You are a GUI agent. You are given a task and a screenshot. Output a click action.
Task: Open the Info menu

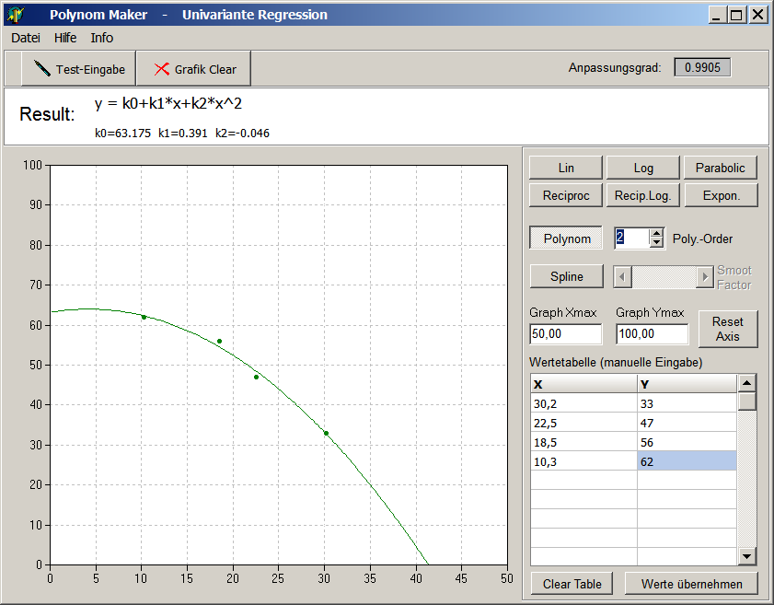[x=101, y=38]
